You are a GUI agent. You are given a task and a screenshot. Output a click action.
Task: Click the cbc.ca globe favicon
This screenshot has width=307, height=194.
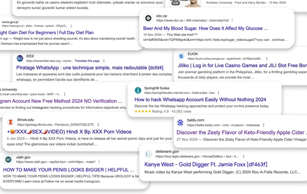[x=148, y=18]
